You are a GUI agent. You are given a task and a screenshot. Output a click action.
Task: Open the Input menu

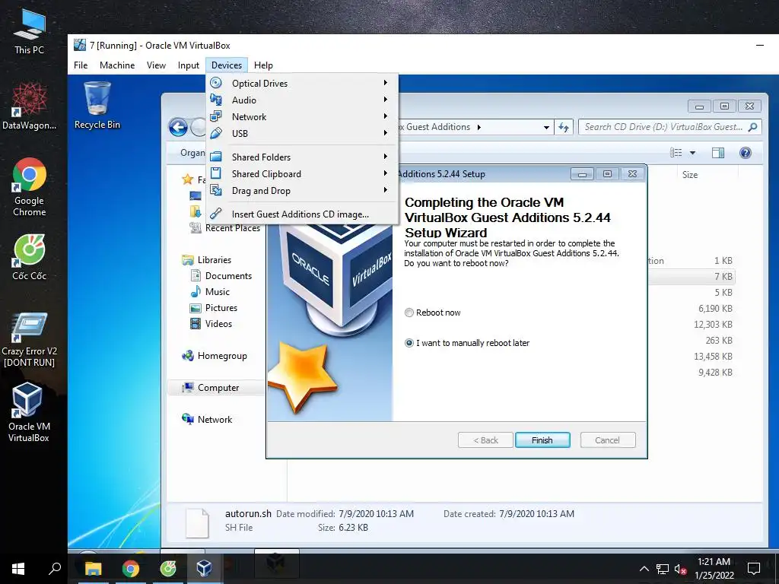coord(189,65)
